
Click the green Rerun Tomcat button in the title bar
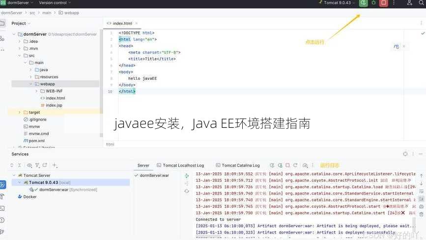pyautogui.click(x=363, y=3)
